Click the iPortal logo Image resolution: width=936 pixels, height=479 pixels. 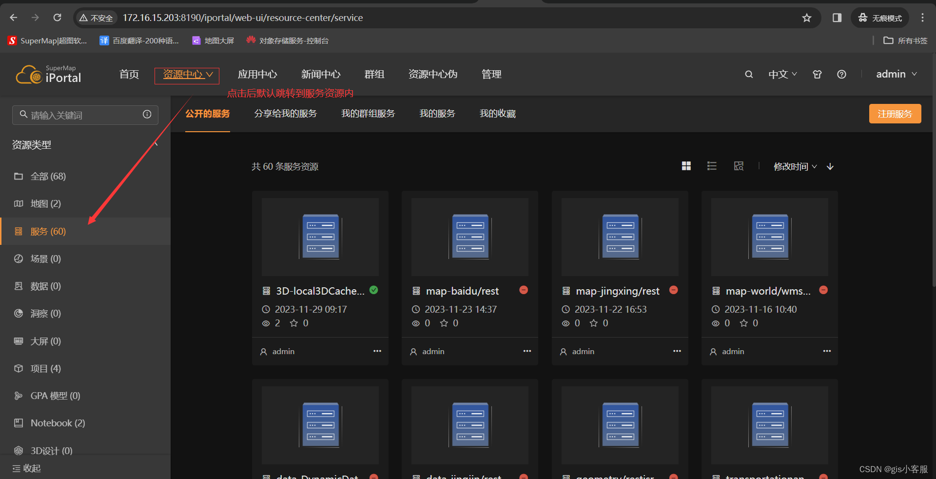(x=48, y=75)
